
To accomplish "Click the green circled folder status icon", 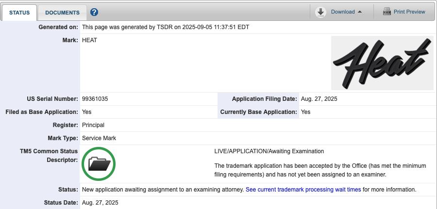I will (x=99, y=163).
